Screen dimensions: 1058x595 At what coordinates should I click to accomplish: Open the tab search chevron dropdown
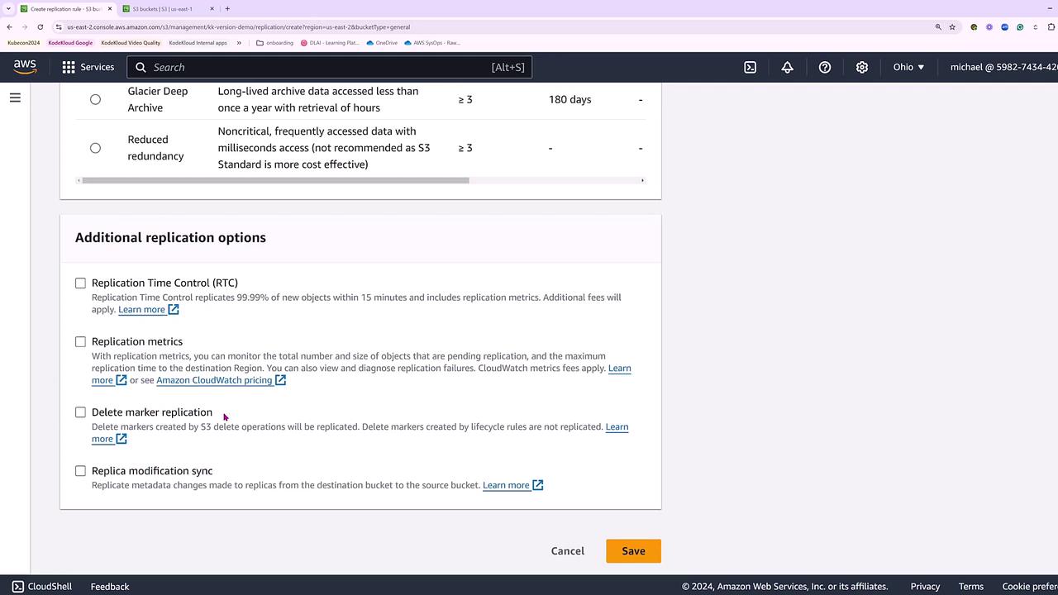pyautogui.click(x=8, y=9)
